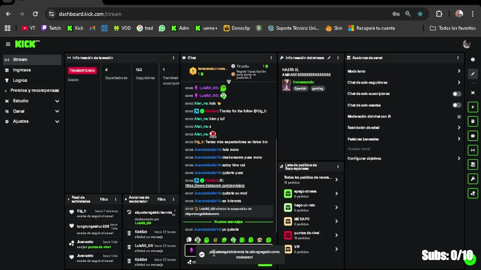Open the ME RAPO reward requests
Viewport: 481px width, 270px height.
[311, 221]
